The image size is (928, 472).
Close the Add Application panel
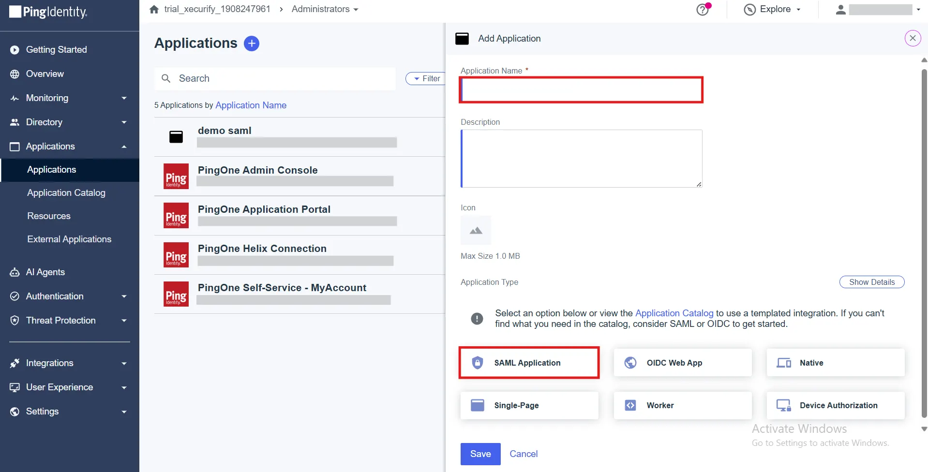coord(913,38)
